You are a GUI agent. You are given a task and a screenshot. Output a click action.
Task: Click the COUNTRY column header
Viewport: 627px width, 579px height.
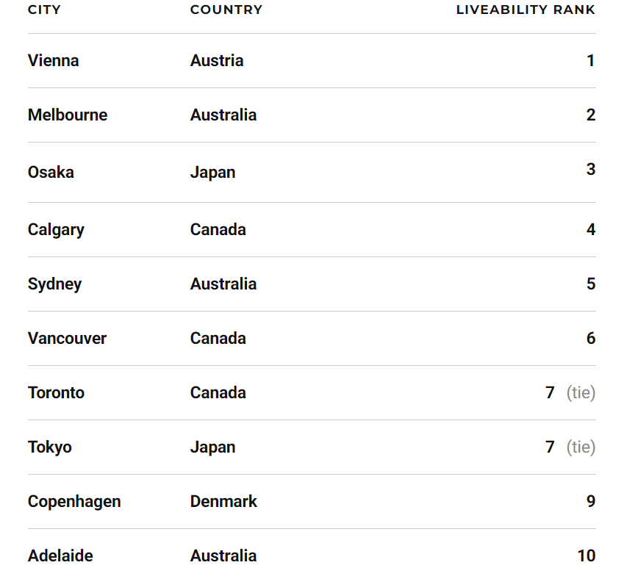click(226, 10)
